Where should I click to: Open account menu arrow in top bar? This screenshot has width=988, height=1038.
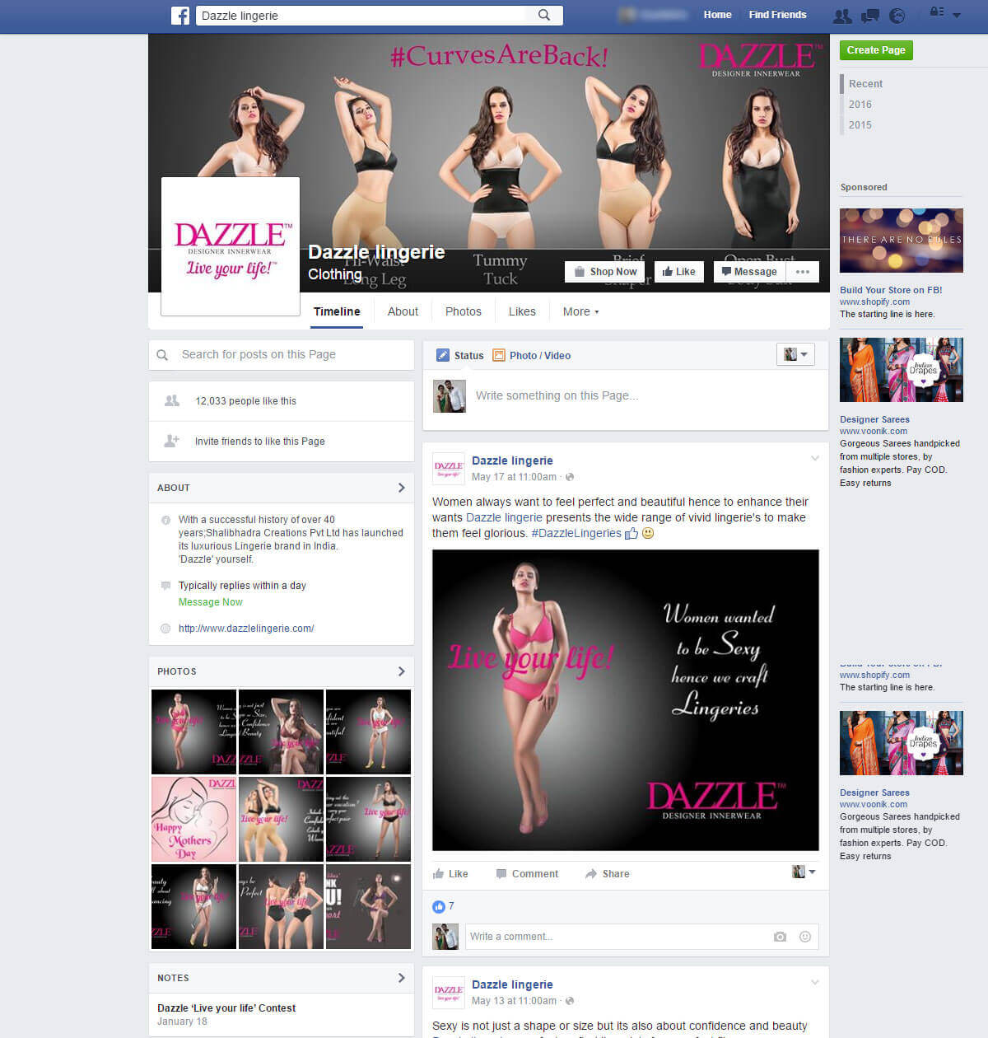click(957, 15)
